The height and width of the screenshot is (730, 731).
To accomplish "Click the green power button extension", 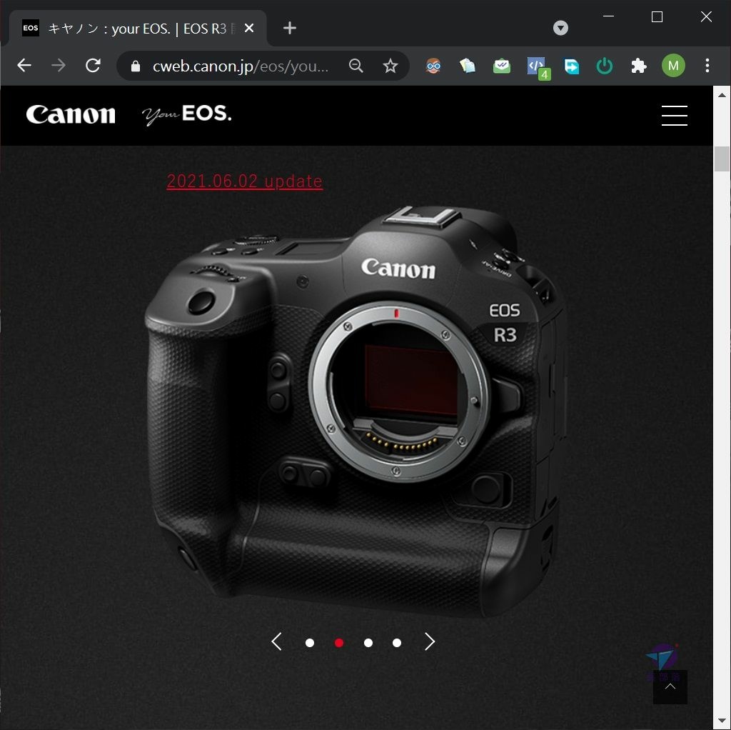I will [604, 66].
